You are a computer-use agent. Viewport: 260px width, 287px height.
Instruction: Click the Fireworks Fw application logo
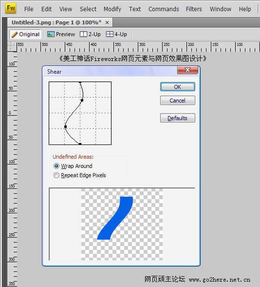pyautogui.click(x=11, y=9)
